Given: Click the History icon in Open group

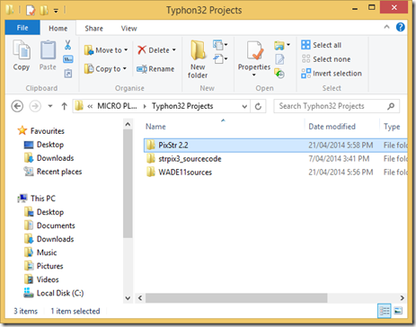Looking at the screenshot, I should [x=279, y=73].
